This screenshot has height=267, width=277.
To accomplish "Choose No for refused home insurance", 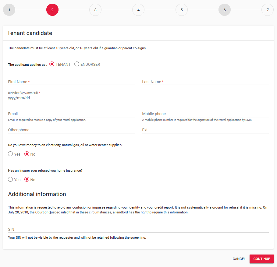I will tap(27, 179).
